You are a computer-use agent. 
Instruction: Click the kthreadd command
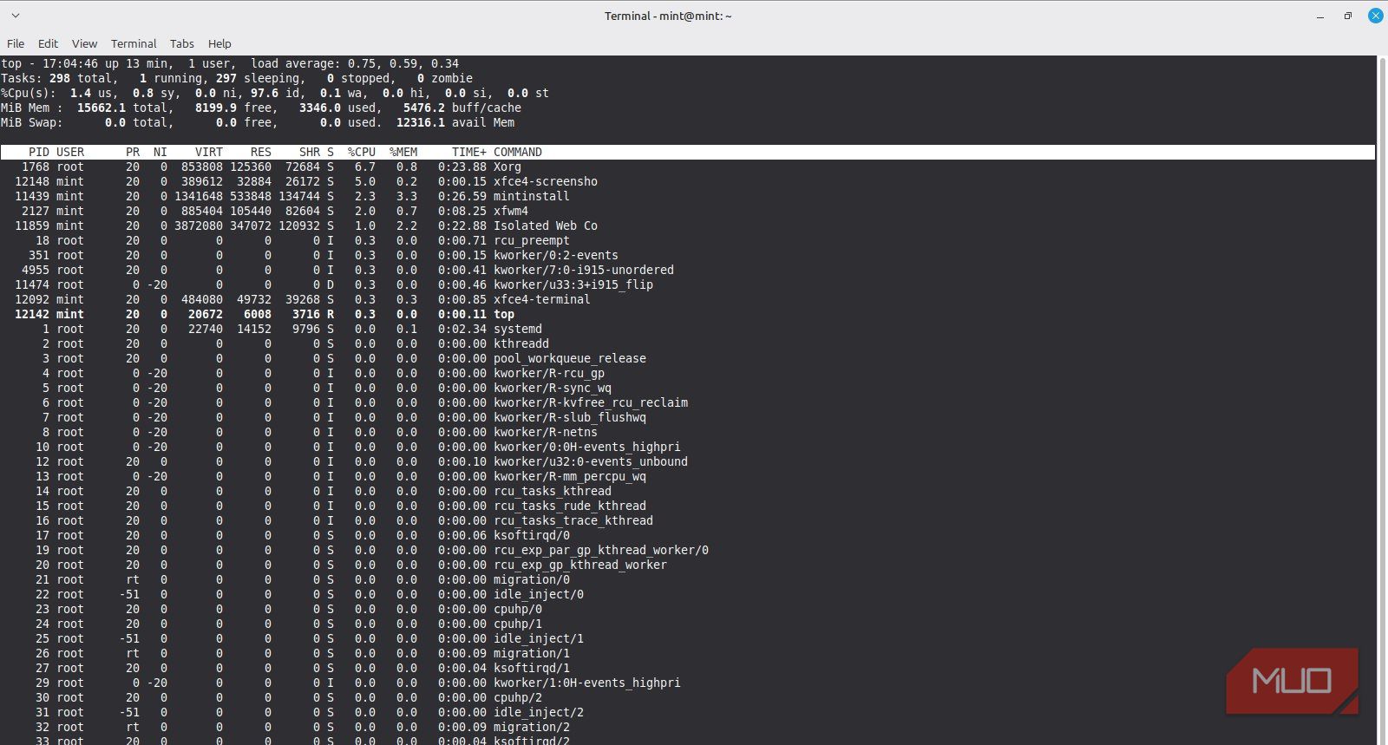click(521, 343)
